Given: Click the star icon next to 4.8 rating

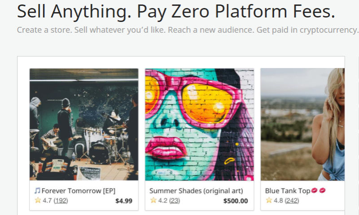Looking at the screenshot, I should [x=269, y=201].
